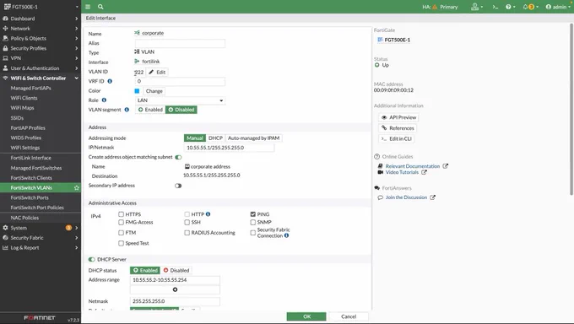
Task: Check the SSH checkbox
Action: (x=187, y=222)
